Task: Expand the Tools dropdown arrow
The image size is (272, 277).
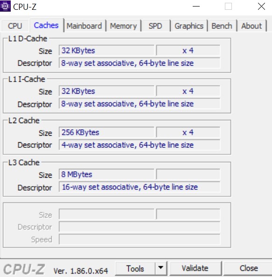Action: pos(161,269)
